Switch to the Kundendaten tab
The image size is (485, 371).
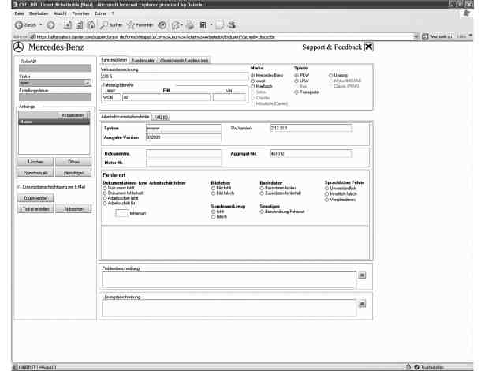[144, 61]
